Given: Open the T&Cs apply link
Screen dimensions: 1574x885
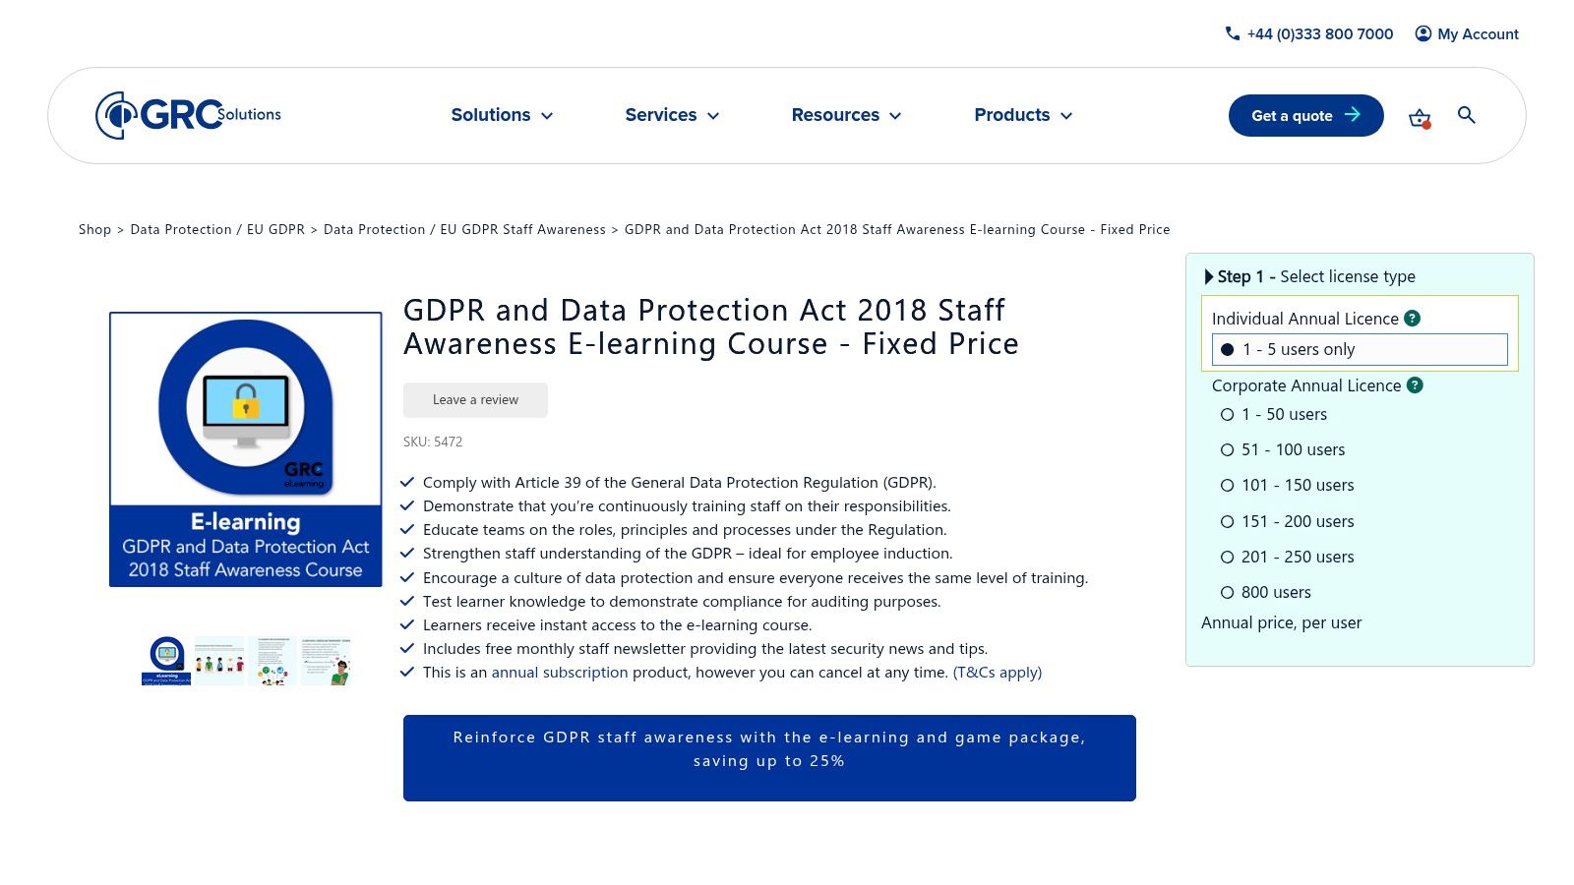Looking at the screenshot, I should [997, 672].
